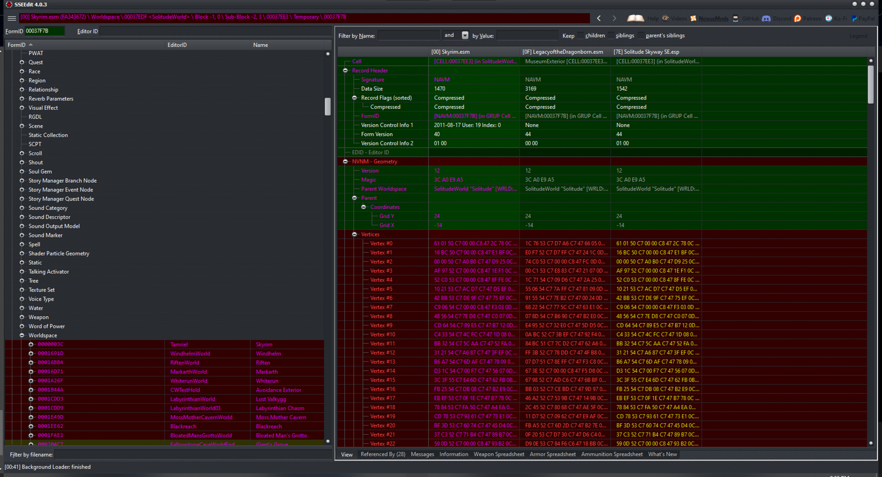
Task: Open the Ko-Fi icon
Action: (x=829, y=18)
